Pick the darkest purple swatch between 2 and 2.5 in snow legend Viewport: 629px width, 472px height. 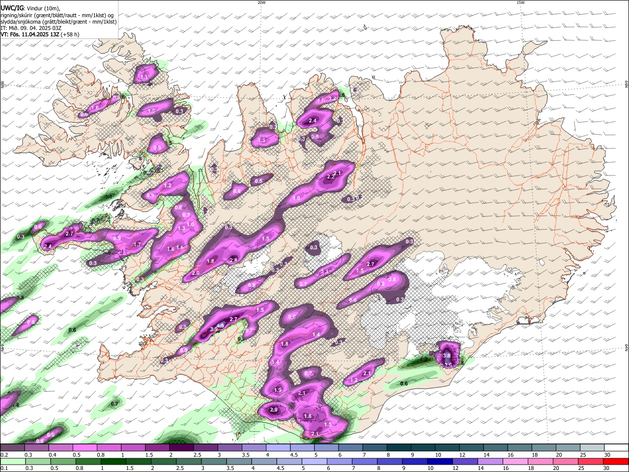[x=182, y=448]
